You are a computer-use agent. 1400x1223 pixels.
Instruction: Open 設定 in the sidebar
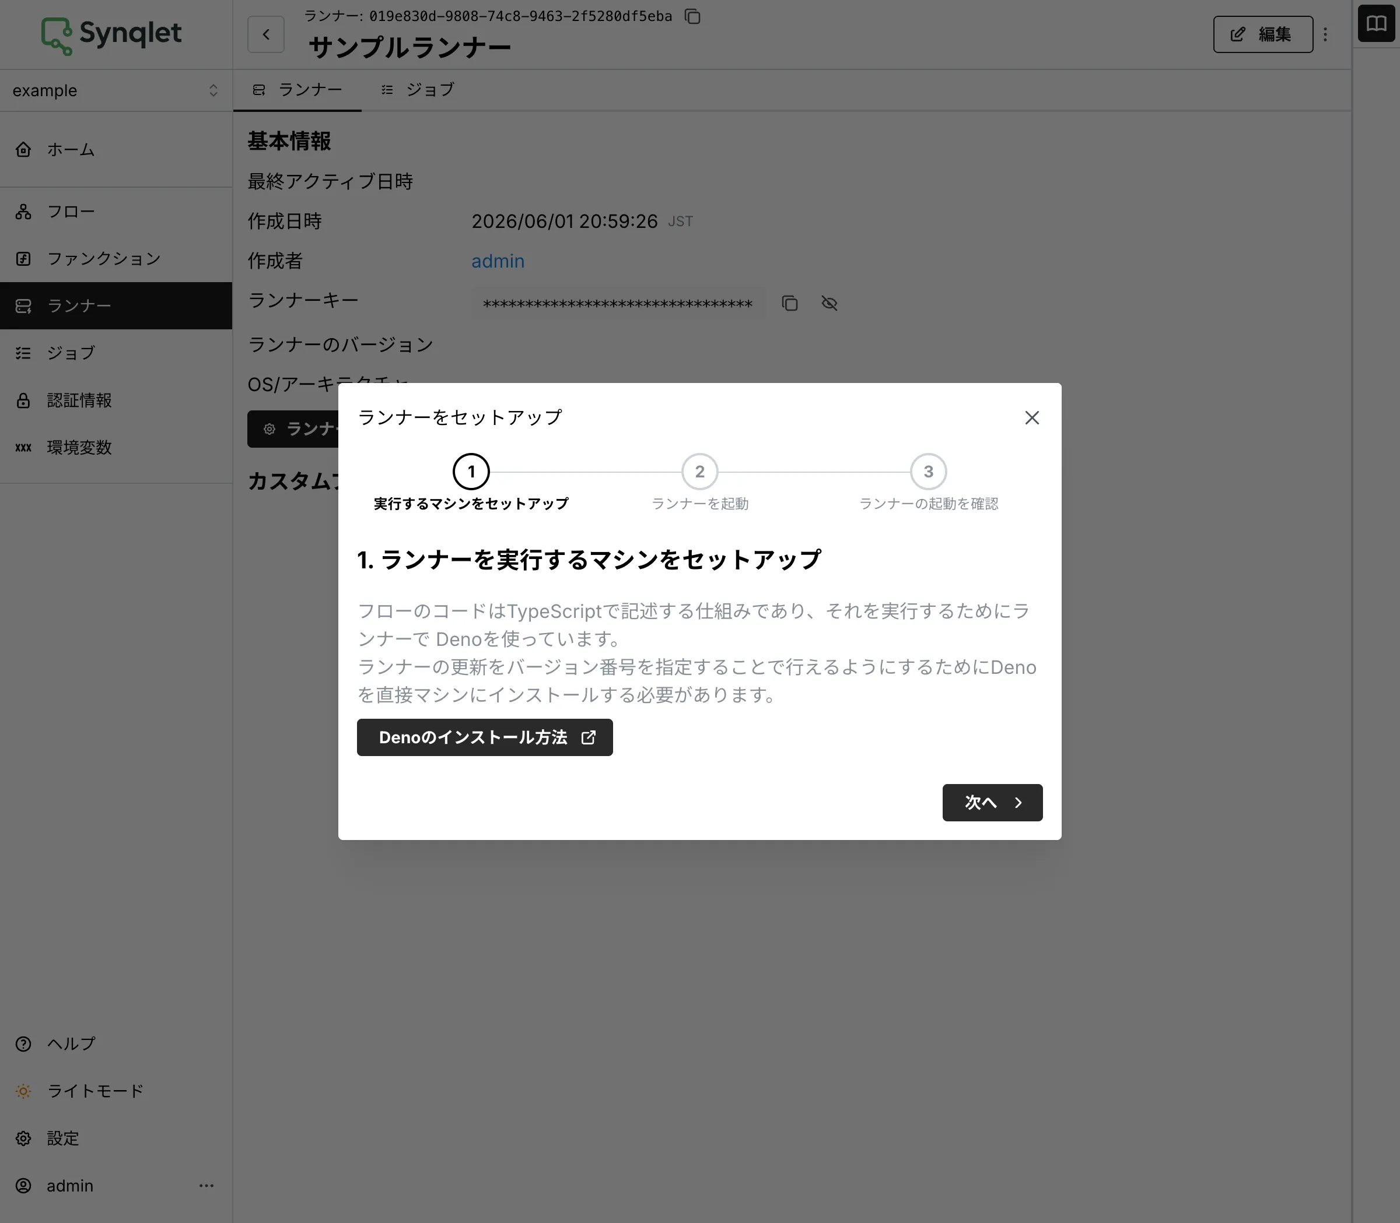click(x=116, y=1138)
